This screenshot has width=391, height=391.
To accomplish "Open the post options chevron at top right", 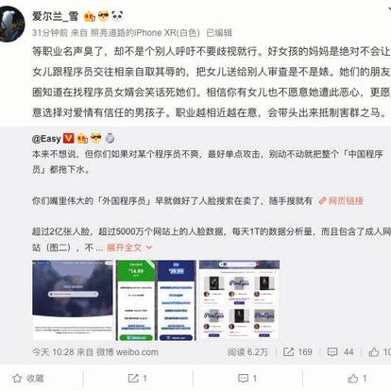I will point(389,9).
